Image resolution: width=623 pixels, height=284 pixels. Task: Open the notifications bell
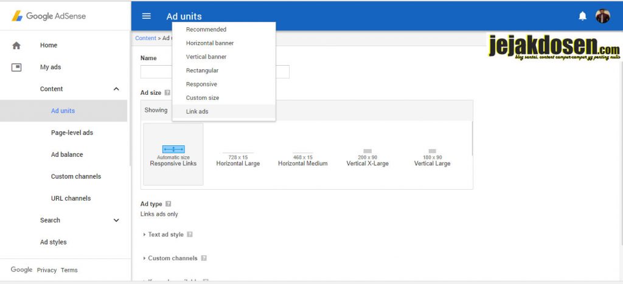[582, 16]
